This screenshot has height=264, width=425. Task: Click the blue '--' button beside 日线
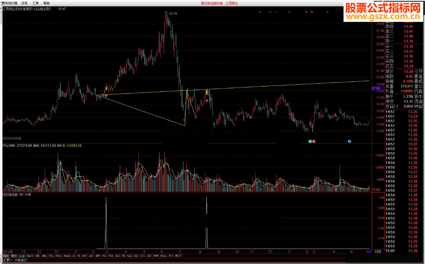pyautogui.click(x=368, y=251)
